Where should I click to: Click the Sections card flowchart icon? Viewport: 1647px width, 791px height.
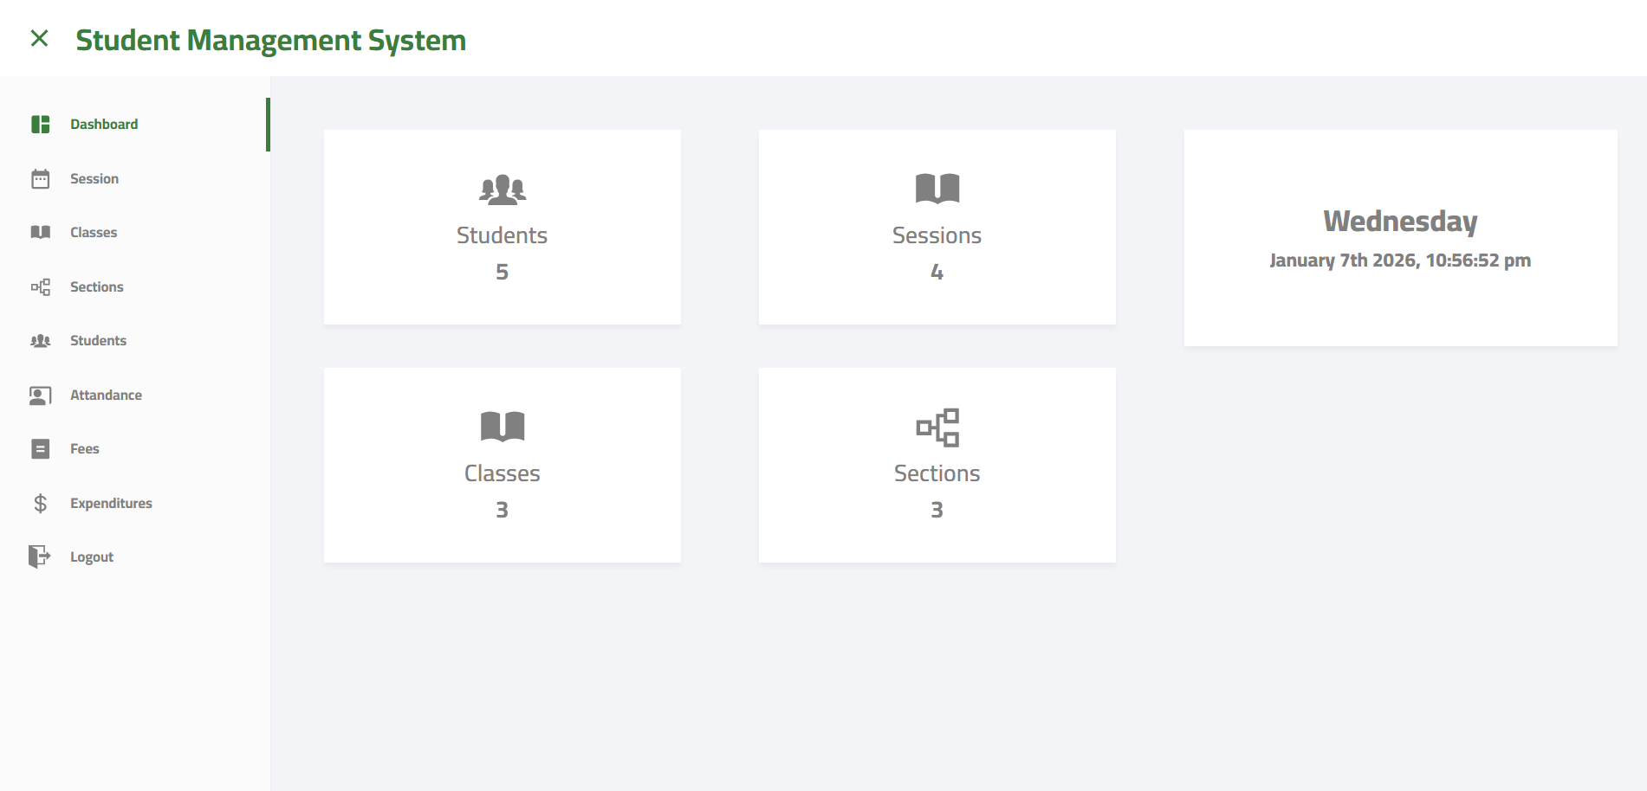tap(937, 427)
